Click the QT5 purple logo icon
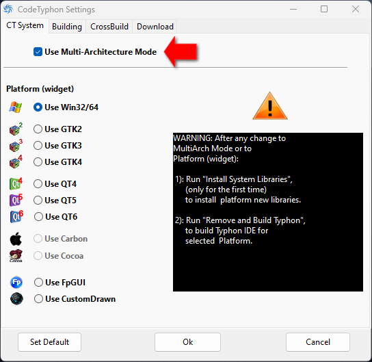This screenshot has width=372, height=362. [16, 200]
